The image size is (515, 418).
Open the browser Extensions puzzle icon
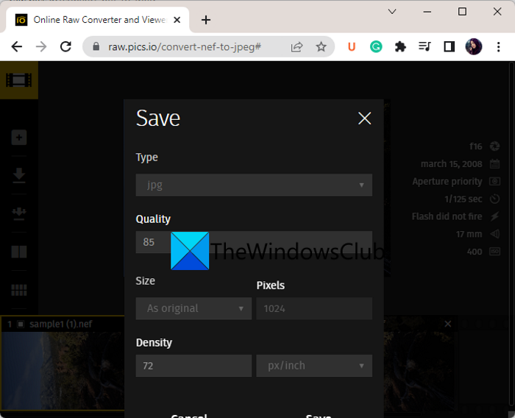400,46
